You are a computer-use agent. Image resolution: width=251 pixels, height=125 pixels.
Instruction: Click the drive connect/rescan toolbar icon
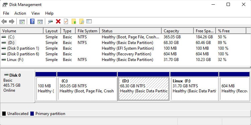[x=50, y=22]
